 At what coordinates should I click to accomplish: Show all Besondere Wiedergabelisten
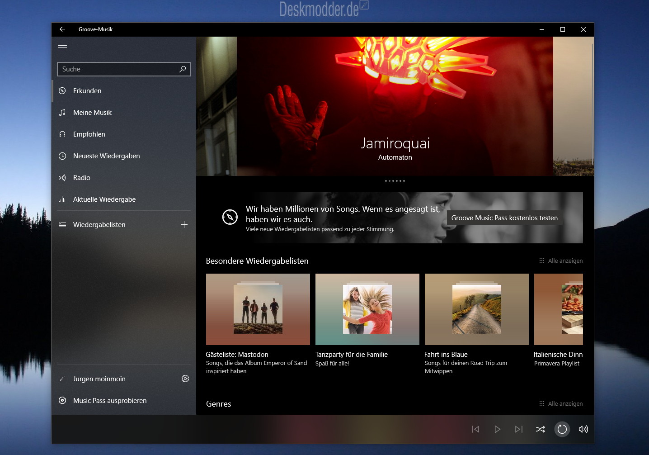561,261
